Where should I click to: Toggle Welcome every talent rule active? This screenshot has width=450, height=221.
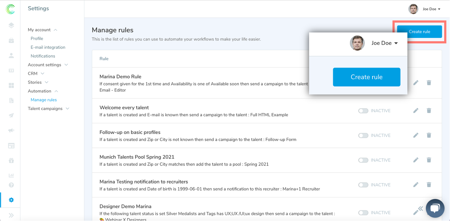363,110
